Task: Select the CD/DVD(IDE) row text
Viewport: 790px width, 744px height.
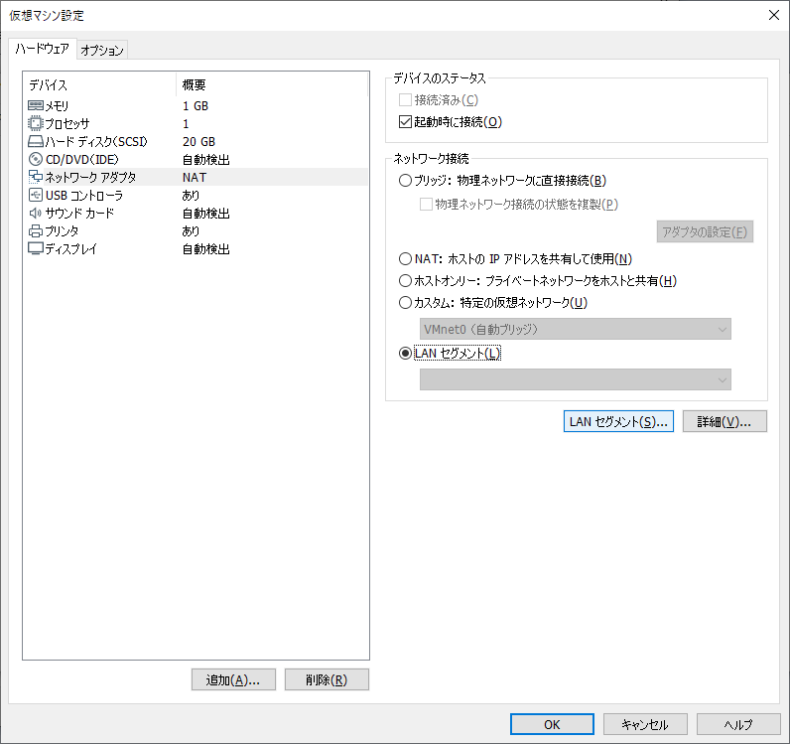Action: 82,159
